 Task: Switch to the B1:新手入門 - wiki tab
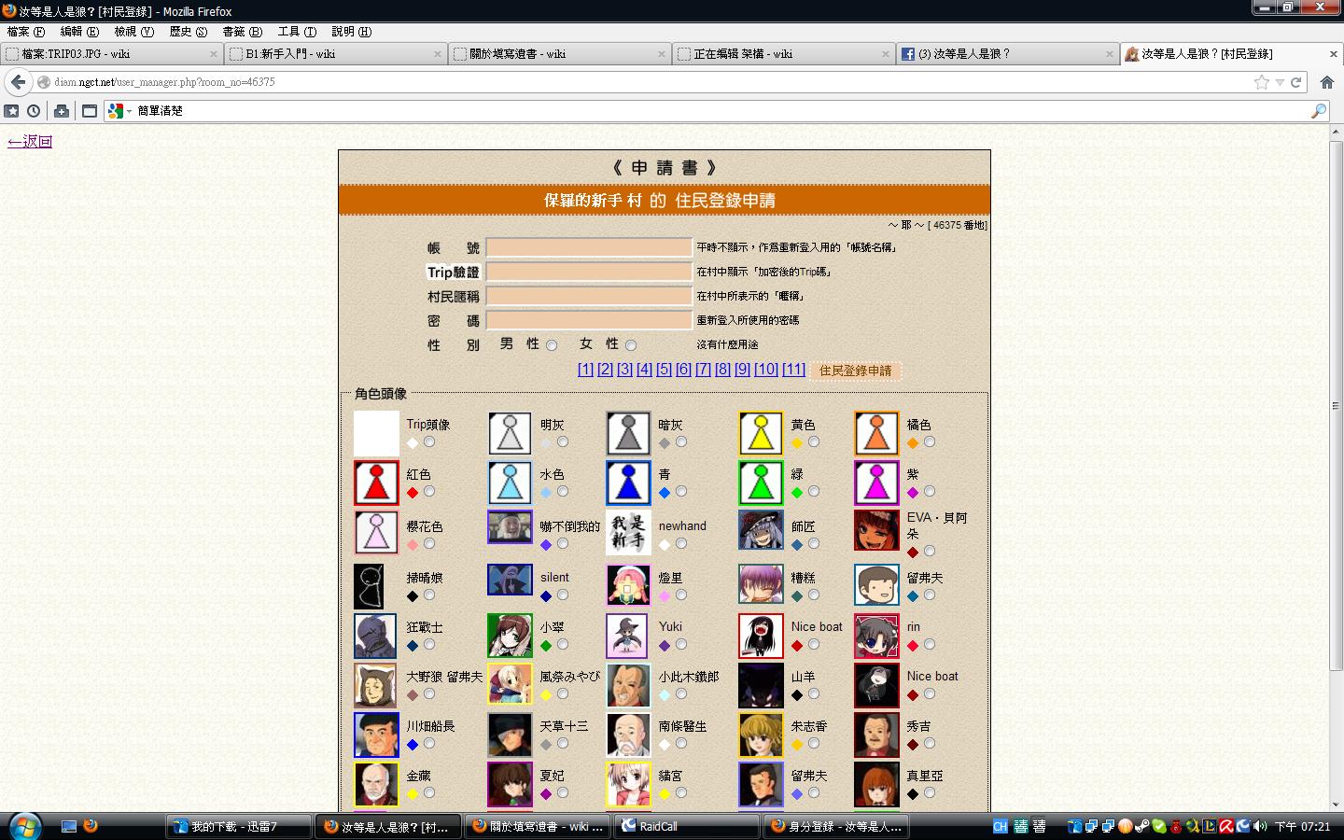(x=335, y=54)
